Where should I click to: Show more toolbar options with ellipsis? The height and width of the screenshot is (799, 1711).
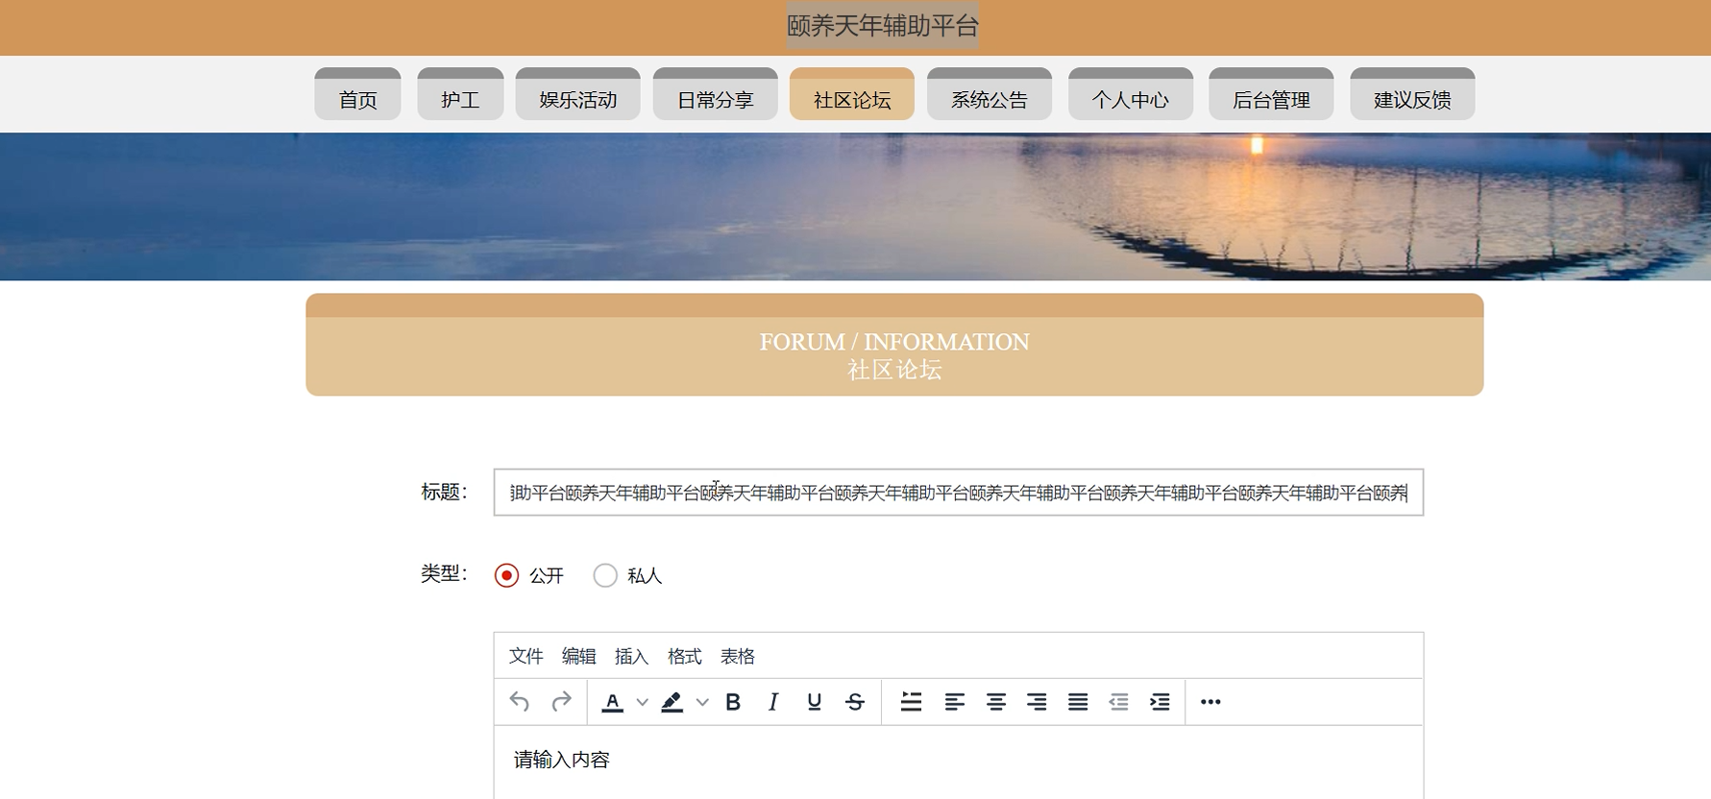(1210, 702)
